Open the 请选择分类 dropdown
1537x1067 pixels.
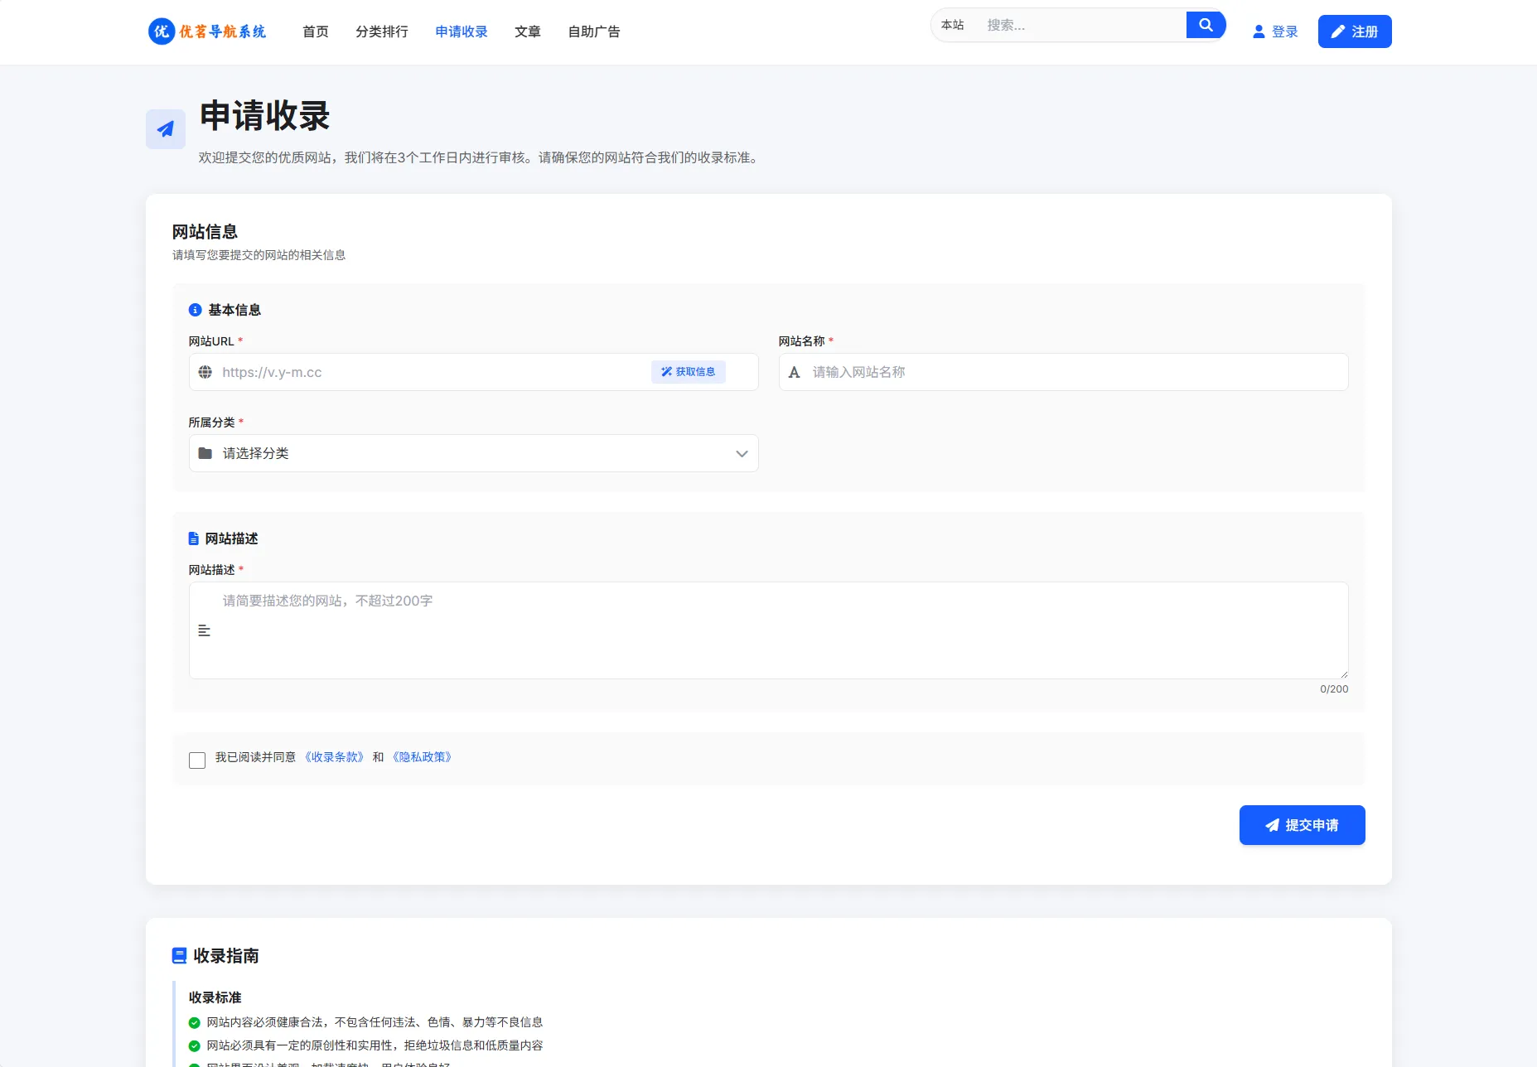(x=472, y=453)
